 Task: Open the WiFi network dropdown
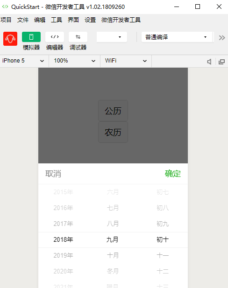[x=126, y=61]
